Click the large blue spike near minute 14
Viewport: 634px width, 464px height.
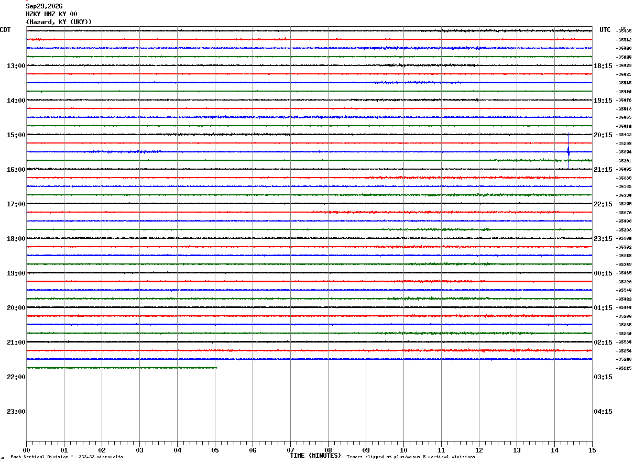(x=569, y=151)
